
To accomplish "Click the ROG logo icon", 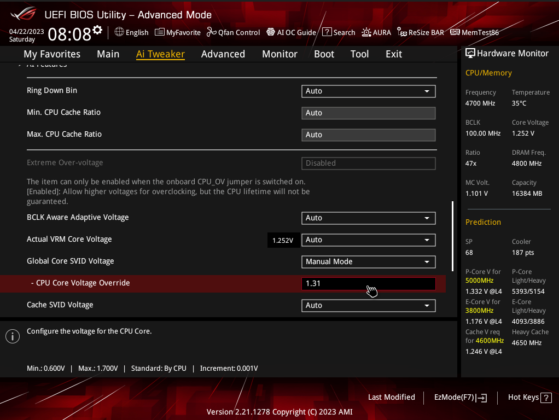I will [x=24, y=14].
